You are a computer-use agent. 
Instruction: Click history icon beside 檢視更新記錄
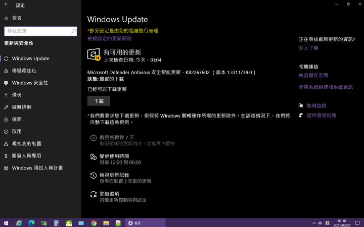tap(94, 176)
